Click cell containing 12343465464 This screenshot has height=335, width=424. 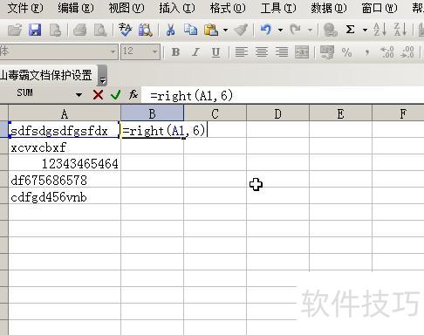pyautogui.click(x=65, y=163)
